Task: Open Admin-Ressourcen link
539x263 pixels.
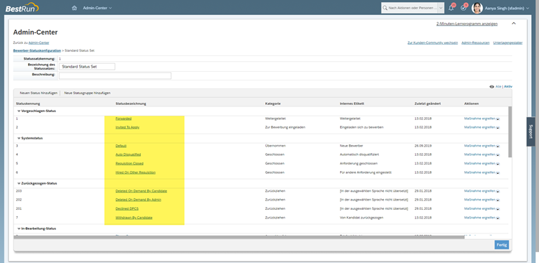Action: [x=476, y=43]
